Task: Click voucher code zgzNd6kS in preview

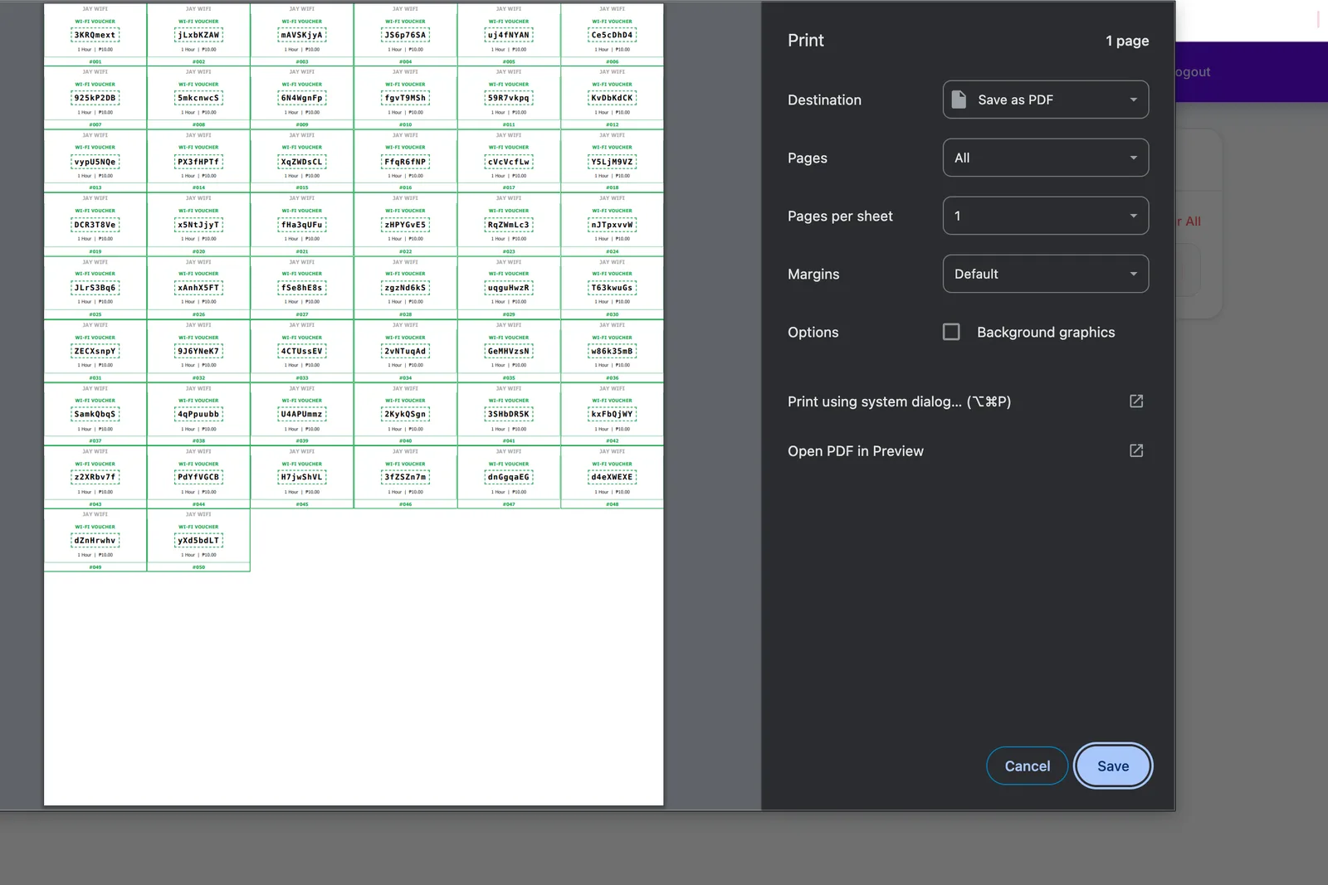Action: tap(405, 288)
